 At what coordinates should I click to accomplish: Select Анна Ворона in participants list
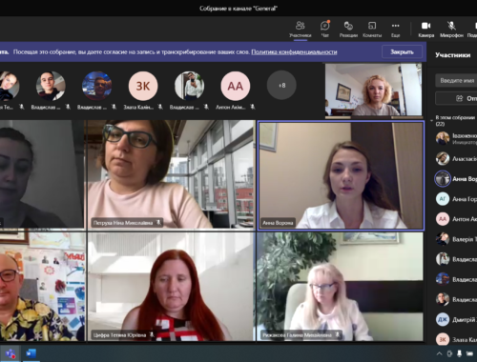coord(455,179)
